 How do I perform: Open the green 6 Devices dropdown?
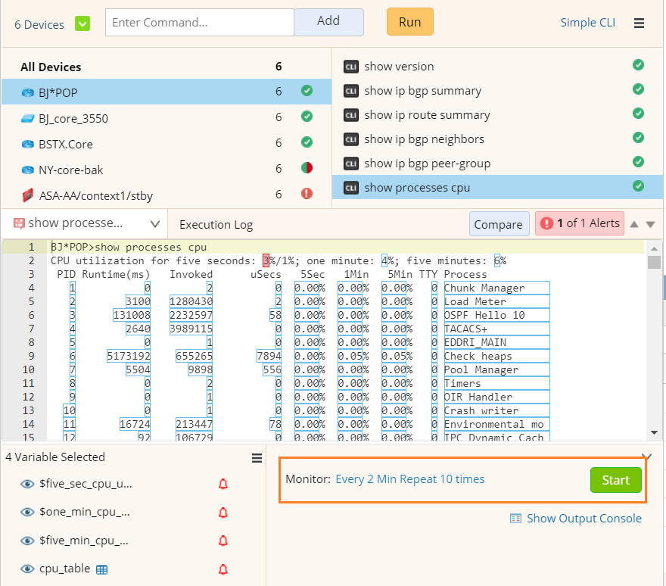coord(82,23)
